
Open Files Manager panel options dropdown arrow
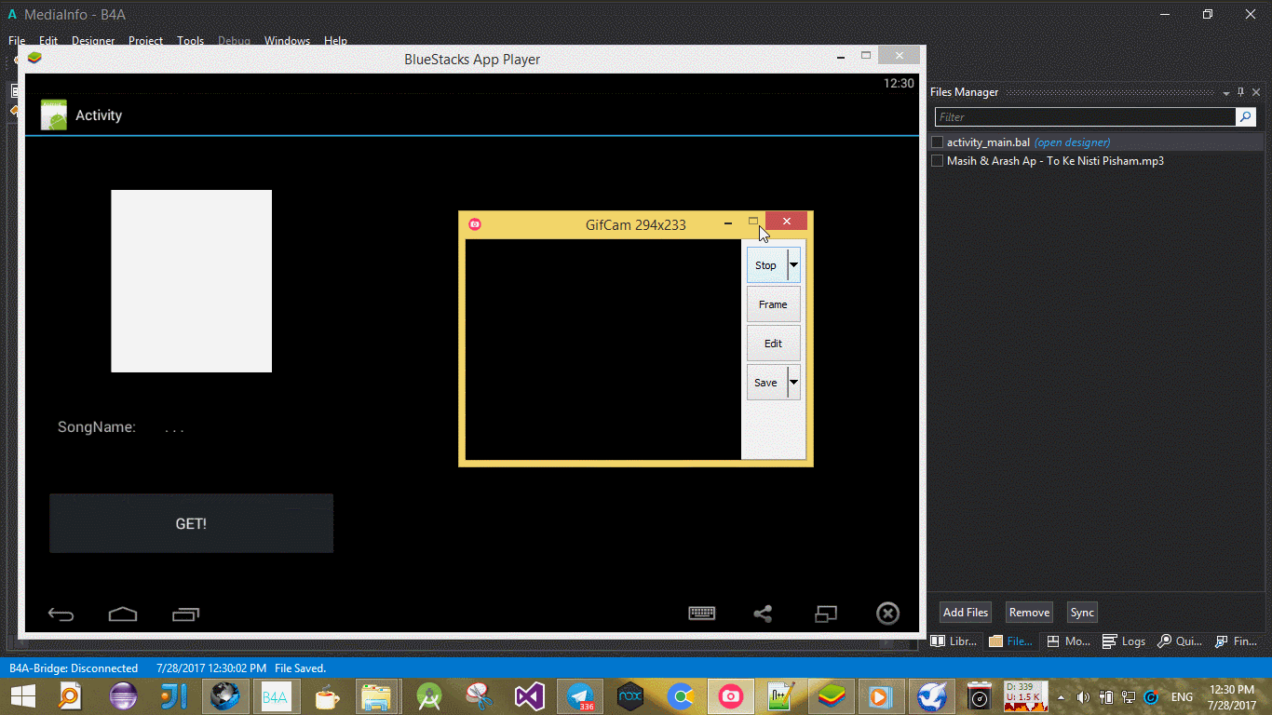click(x=1225, y=93)
